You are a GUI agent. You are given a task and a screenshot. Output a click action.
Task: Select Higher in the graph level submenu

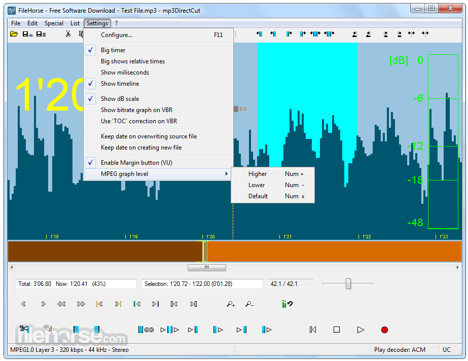coord(273,174)
